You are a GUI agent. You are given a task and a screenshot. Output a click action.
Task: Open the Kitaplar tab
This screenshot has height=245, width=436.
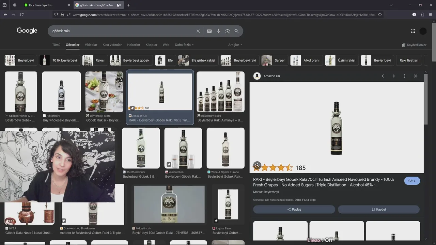(151, 45)
